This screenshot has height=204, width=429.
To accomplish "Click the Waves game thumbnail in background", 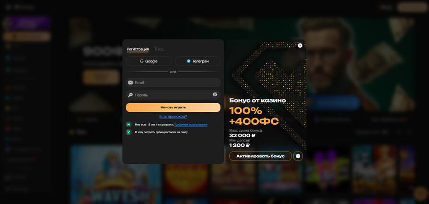I will tap(116, 174).
